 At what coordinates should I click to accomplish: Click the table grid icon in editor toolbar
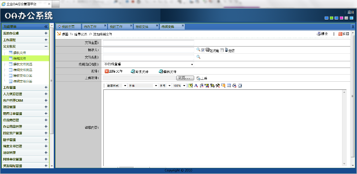coord(229,86)
